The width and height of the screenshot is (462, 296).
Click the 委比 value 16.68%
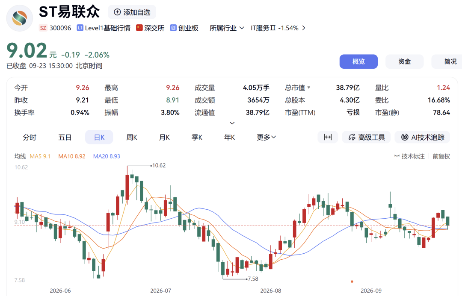click(x=439, y=100)
